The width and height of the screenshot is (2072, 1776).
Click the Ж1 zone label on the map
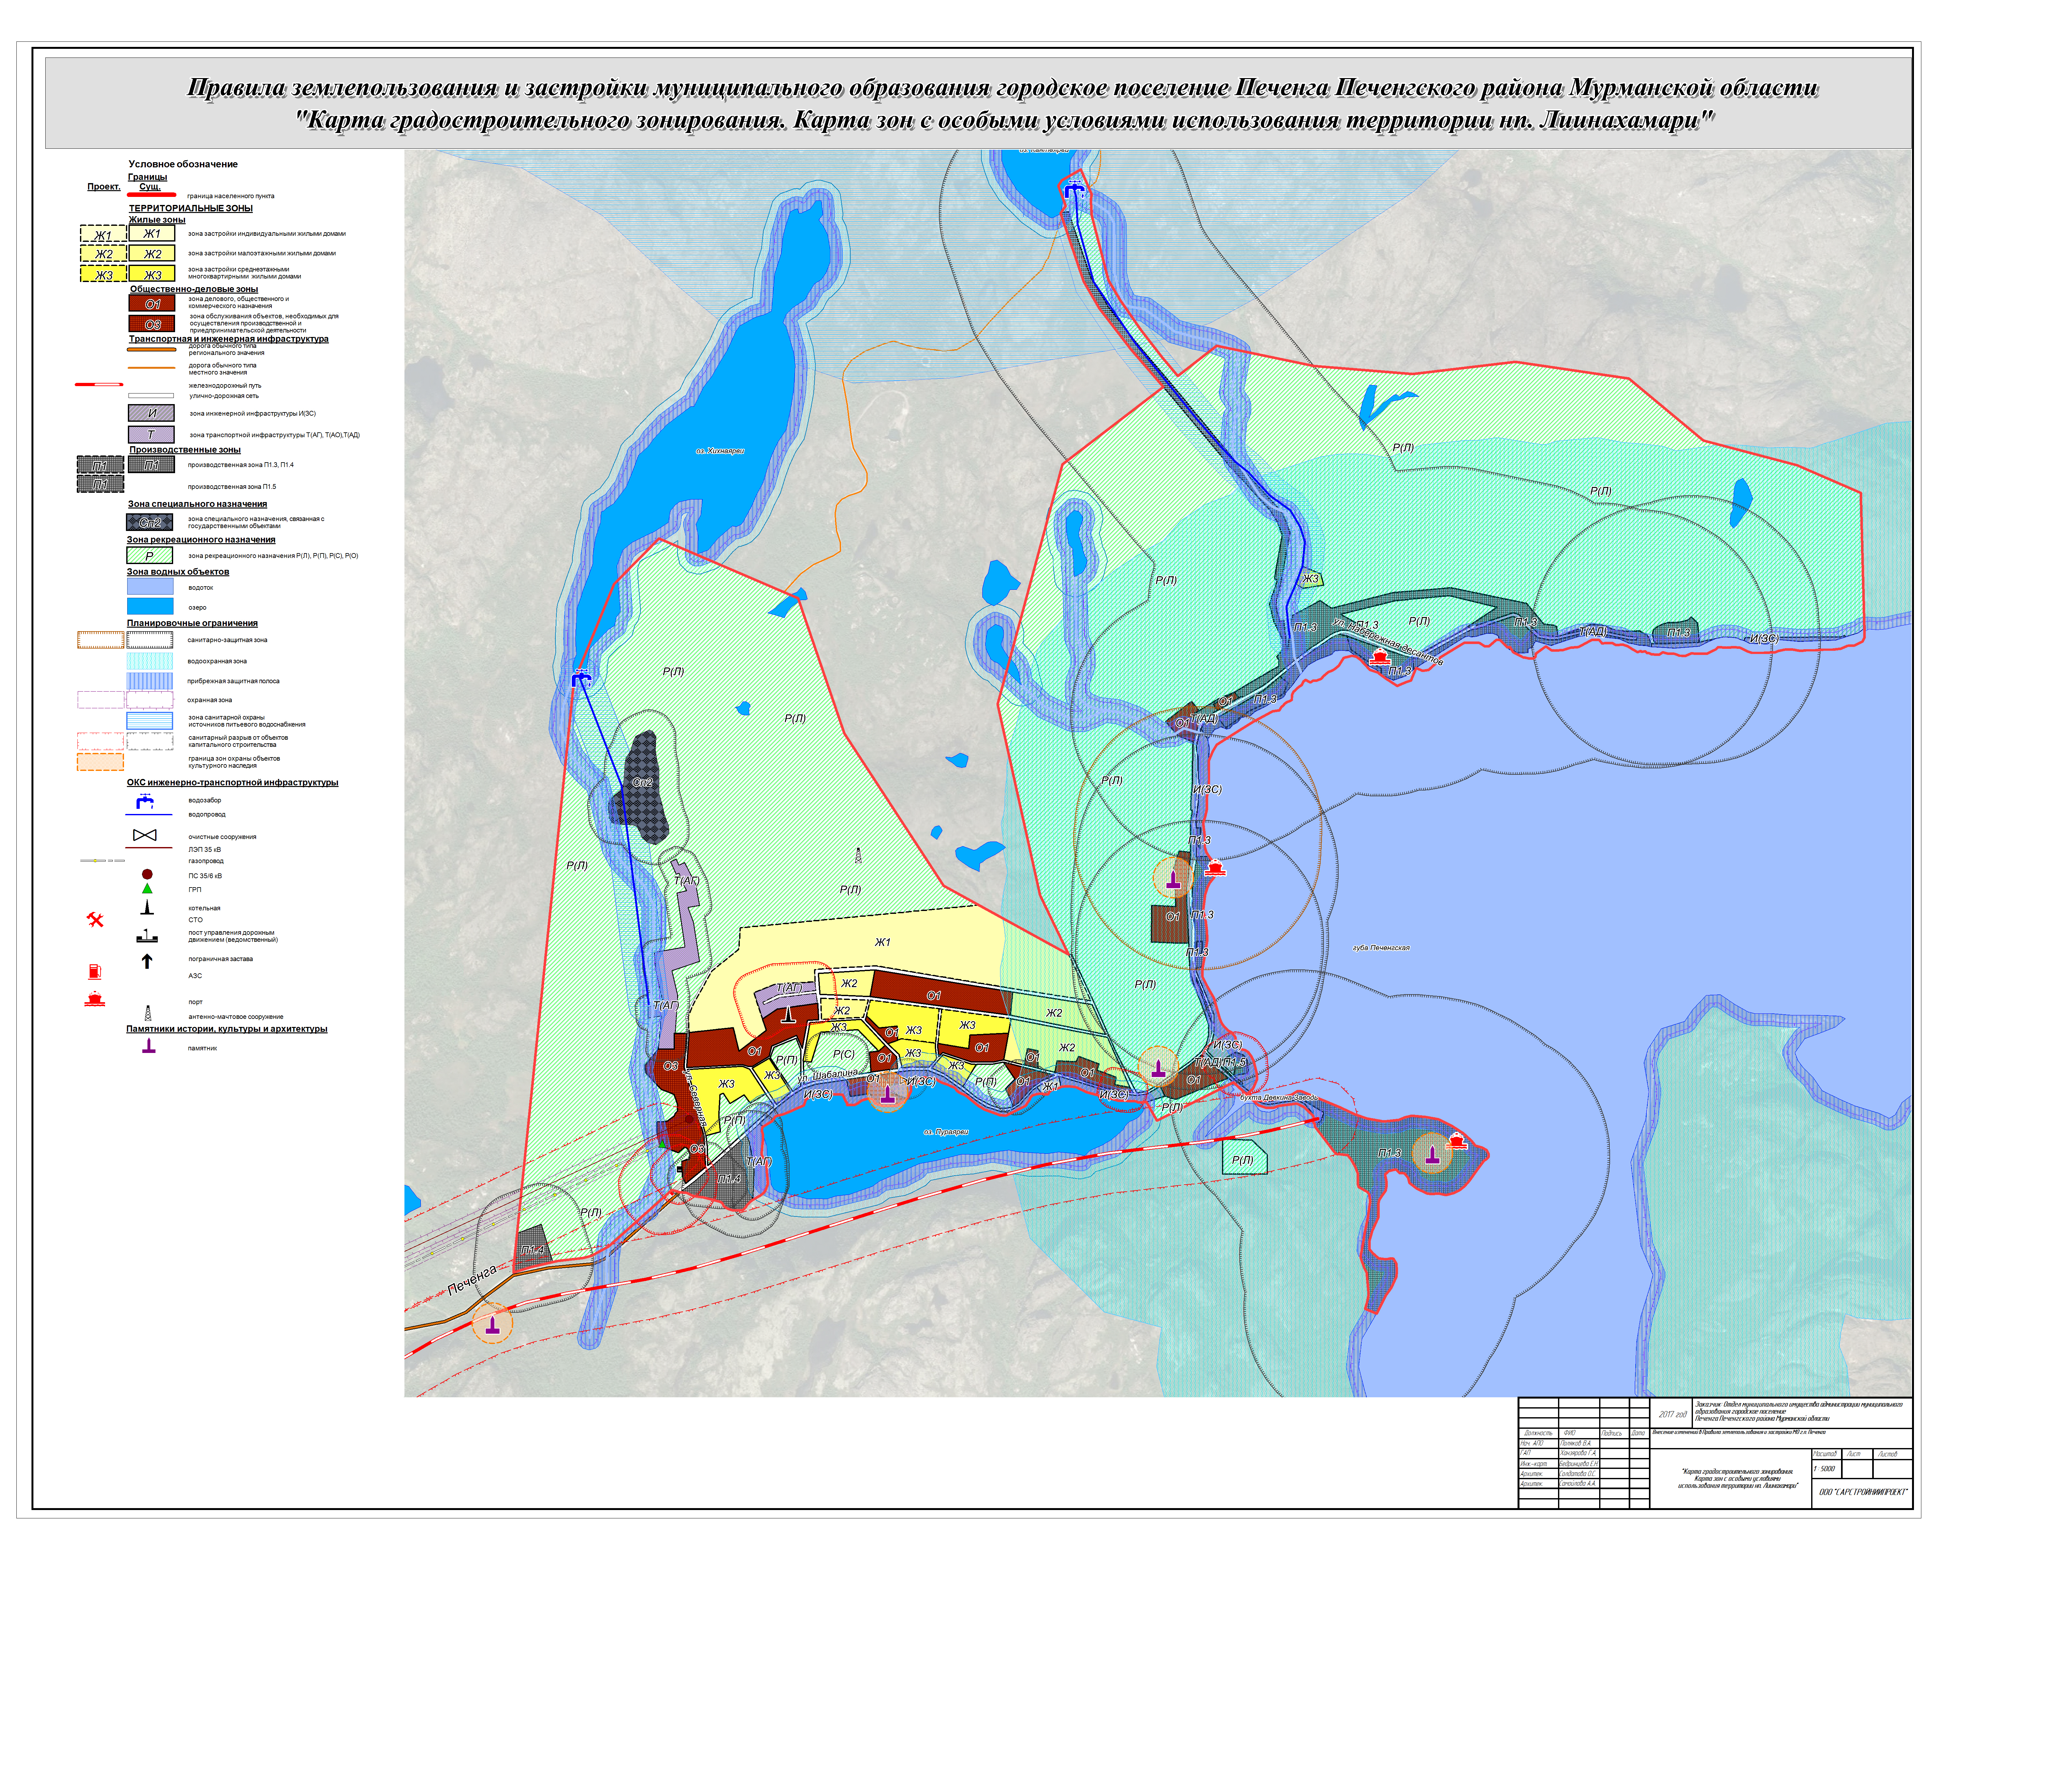[883, 942]
